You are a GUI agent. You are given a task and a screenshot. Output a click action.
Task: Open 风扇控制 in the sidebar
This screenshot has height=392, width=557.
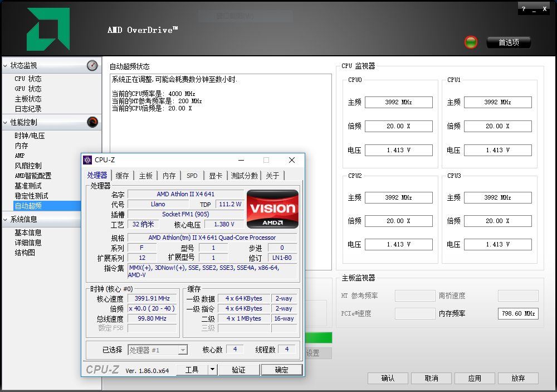point(28,166)
